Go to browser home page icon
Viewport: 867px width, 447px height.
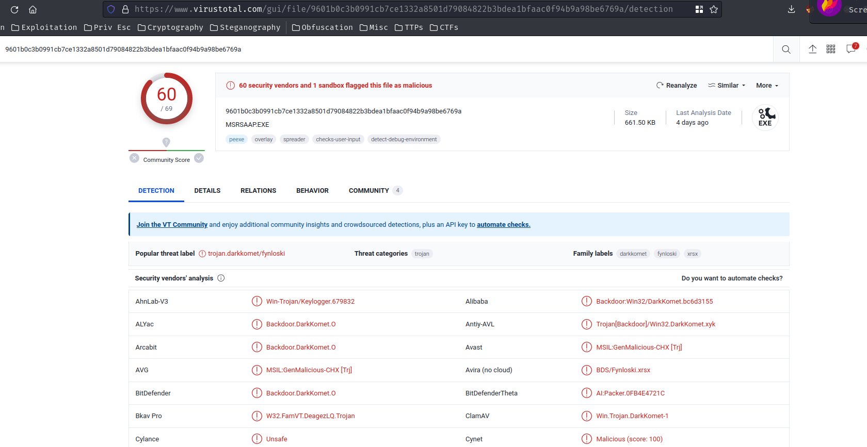(x=33, y=9)
